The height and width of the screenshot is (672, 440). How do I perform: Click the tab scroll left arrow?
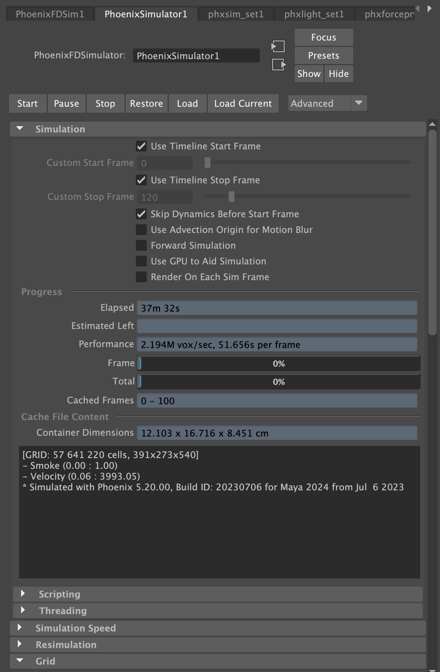[418, 9]
